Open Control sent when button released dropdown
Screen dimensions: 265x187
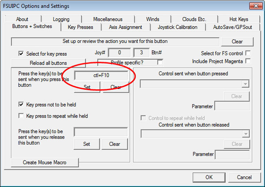245,134
